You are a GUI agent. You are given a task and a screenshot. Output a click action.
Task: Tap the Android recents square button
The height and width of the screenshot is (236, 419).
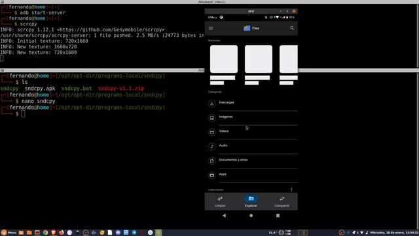(278, 216)
